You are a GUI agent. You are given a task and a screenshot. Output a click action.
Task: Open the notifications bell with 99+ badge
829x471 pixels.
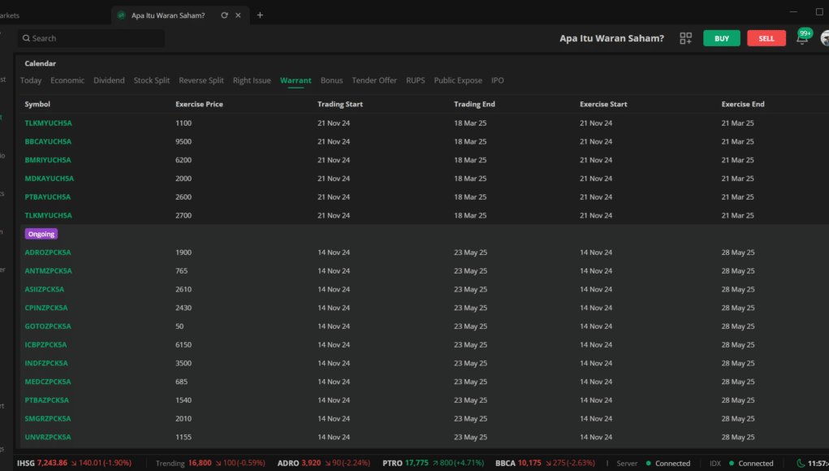point(801,39)
